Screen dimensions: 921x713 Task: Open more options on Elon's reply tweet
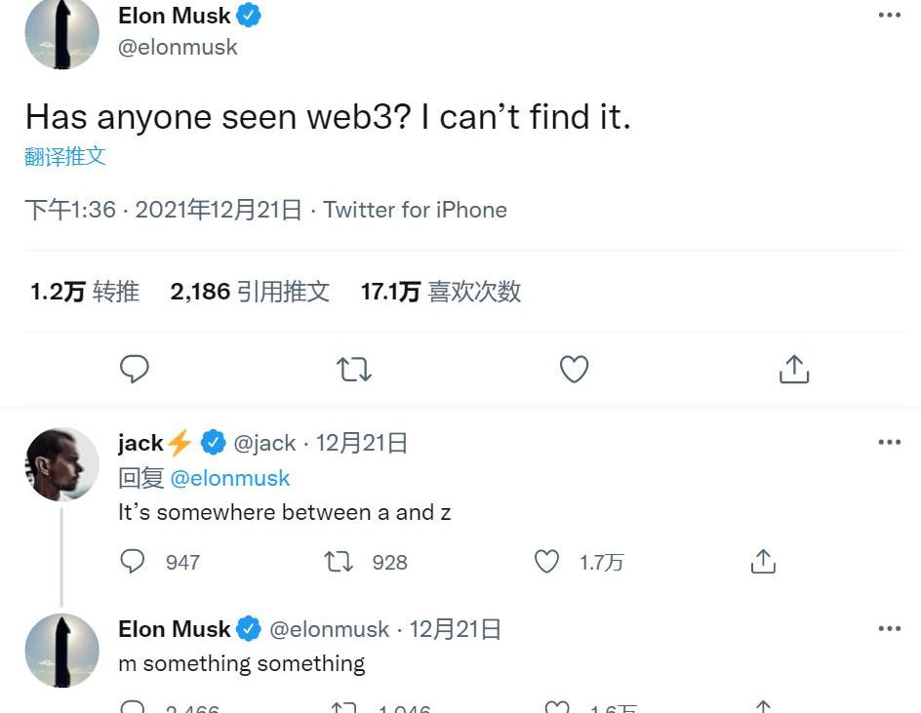point(889,628)
